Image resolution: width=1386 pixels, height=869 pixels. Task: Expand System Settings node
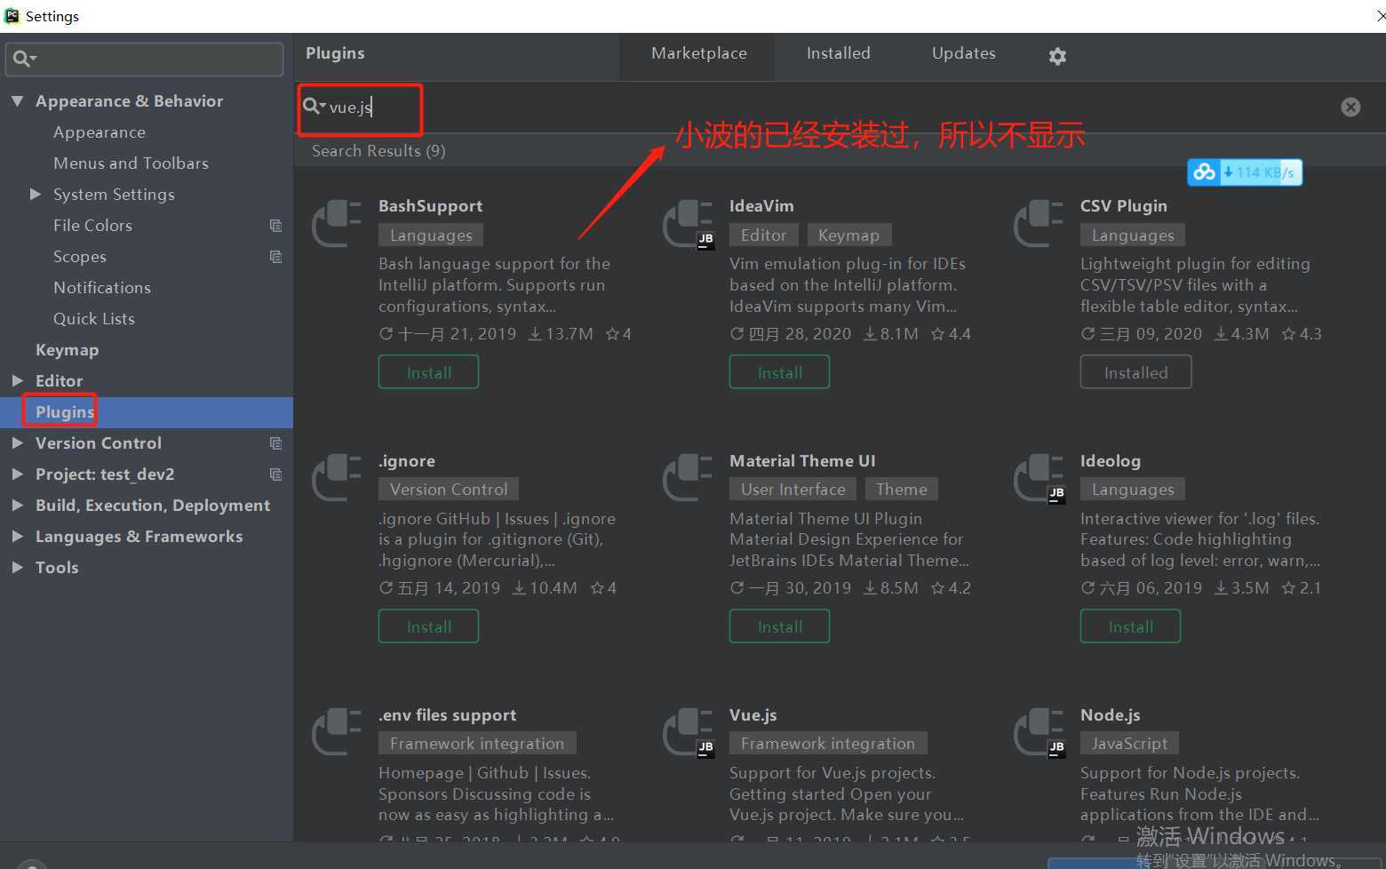(x=36, y=194)
